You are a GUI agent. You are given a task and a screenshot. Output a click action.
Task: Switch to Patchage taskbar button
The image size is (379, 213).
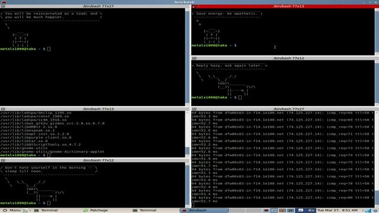point(96,211)
